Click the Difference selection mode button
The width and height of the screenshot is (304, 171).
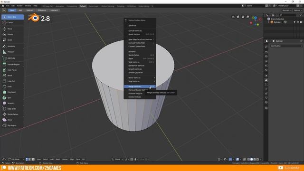point(42,10)
